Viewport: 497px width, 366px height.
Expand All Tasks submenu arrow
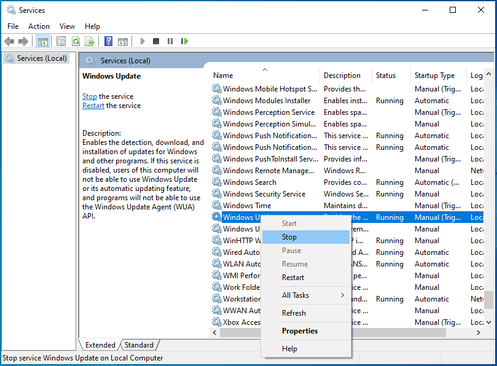(x=342, y=295)
